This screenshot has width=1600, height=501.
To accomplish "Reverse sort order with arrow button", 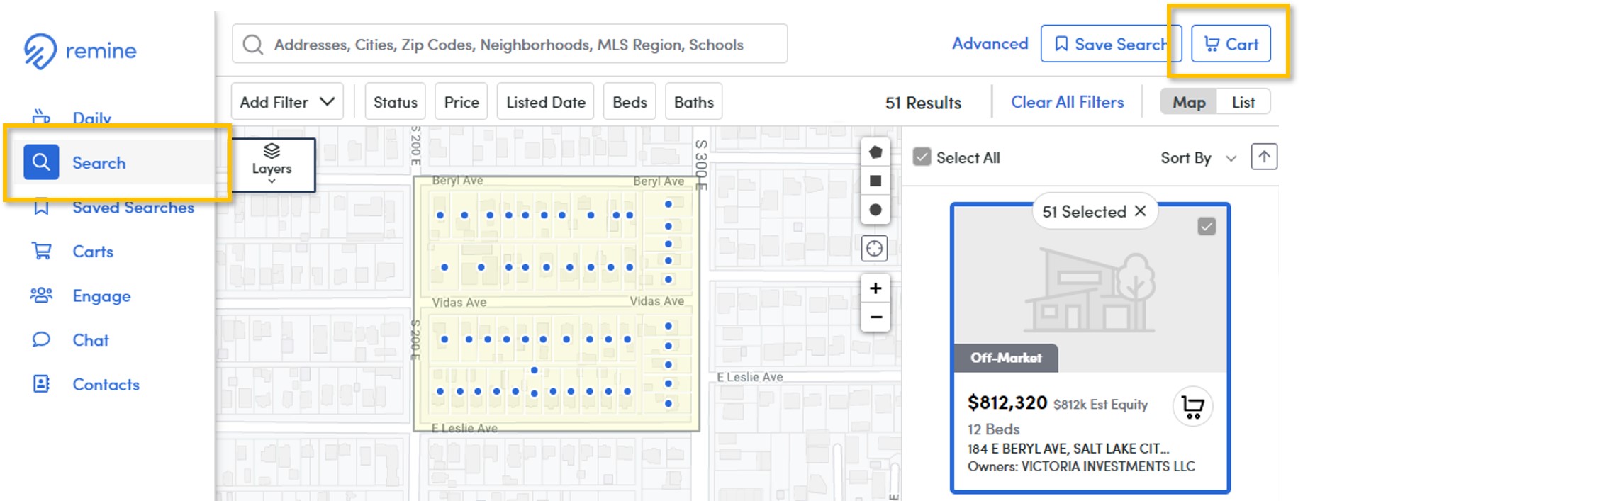I will click(1263, 157).
